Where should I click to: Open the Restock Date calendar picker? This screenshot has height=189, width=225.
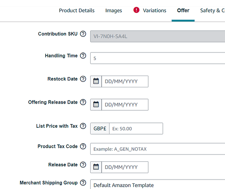pyautogui.click(x=96, y=81)
